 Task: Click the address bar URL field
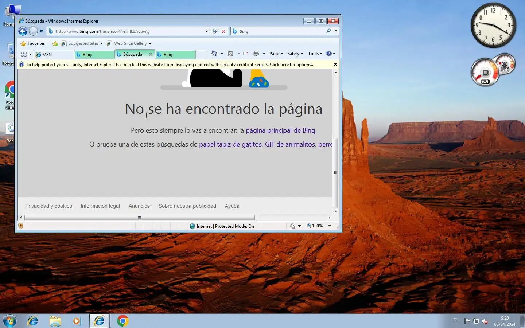(x=125, y=31)
